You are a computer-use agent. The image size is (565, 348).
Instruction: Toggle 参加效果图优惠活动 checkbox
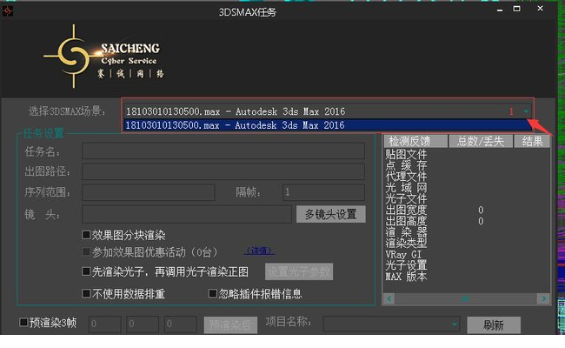click(86, 251)
